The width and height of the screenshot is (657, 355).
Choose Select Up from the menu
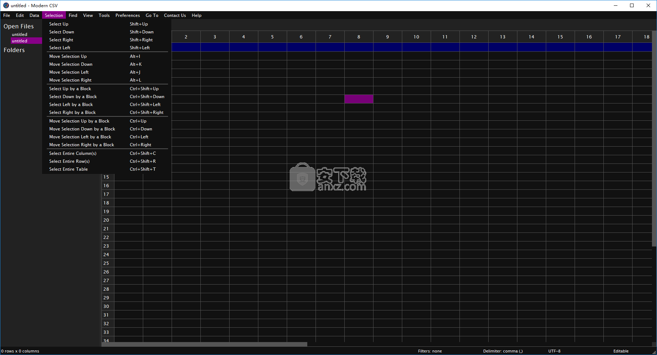pos(107,24)
